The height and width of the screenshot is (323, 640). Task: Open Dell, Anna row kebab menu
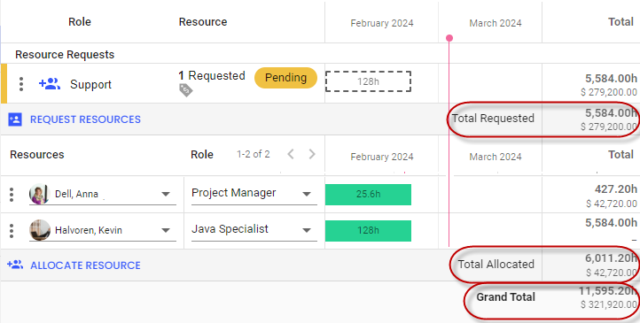tap(12, 195)
